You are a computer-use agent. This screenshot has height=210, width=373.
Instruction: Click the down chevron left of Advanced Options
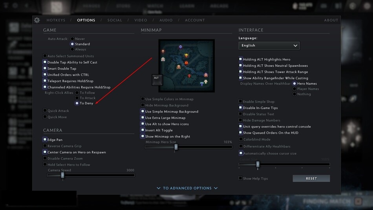coord(159,188)
